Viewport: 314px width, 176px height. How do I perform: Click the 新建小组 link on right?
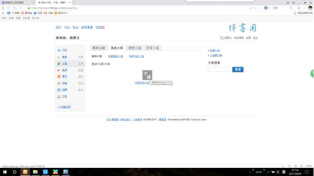pyautogui.click(x=215, y=51)
